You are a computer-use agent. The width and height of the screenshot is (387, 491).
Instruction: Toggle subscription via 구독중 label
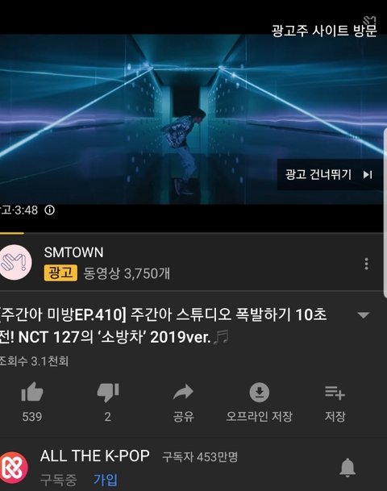point(59,480)
